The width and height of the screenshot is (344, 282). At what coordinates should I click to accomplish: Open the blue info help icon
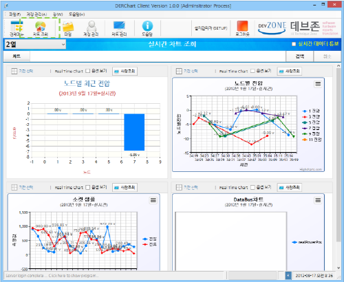(147, 26)
